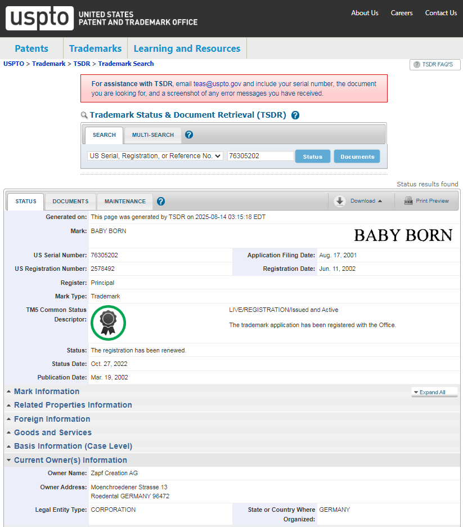463x527 pixels.
Task: Click the green registration status badge
Action: [108, 323]
